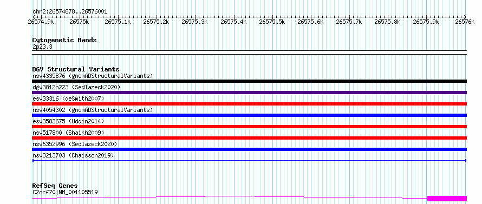Select gene label C2orf70|NM_001105519
Image resolution: width=482 pixels, height=204 pixels.
pos(65,192)
